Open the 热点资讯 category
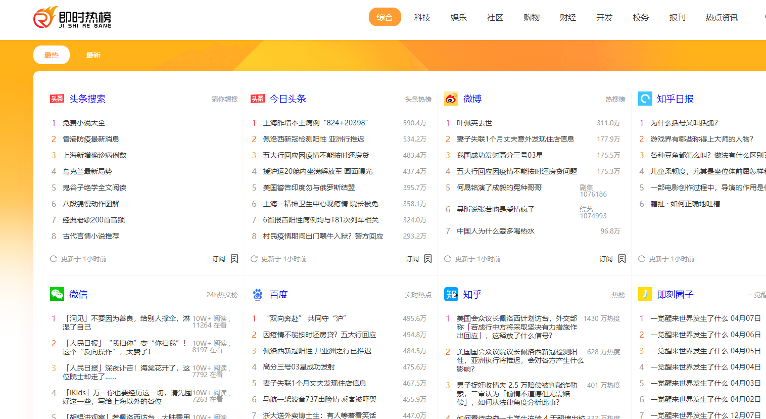Image resolution: width=766 pixels, height=419 pixels. (x=722, y=17)
